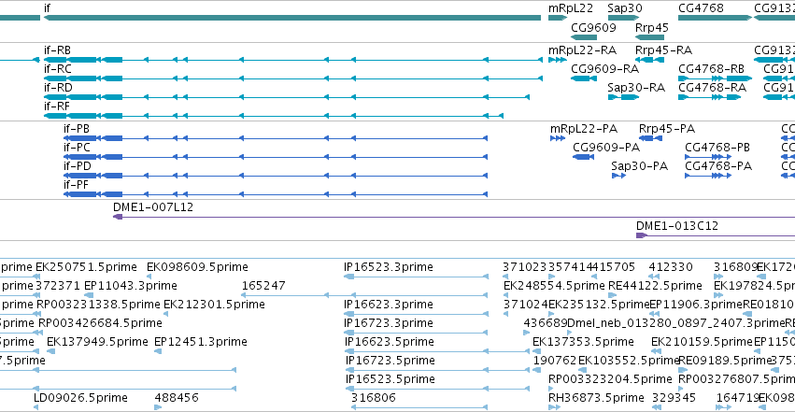
Task: Select the if-RC transcript label
Action: (57, 69)
